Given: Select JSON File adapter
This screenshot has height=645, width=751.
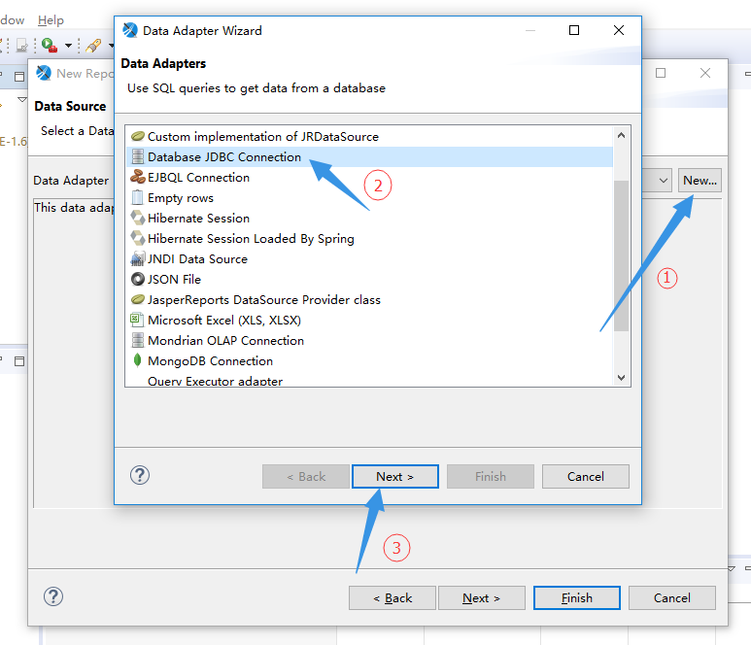Looking at the screenshot, I should [x=370, y=279].
